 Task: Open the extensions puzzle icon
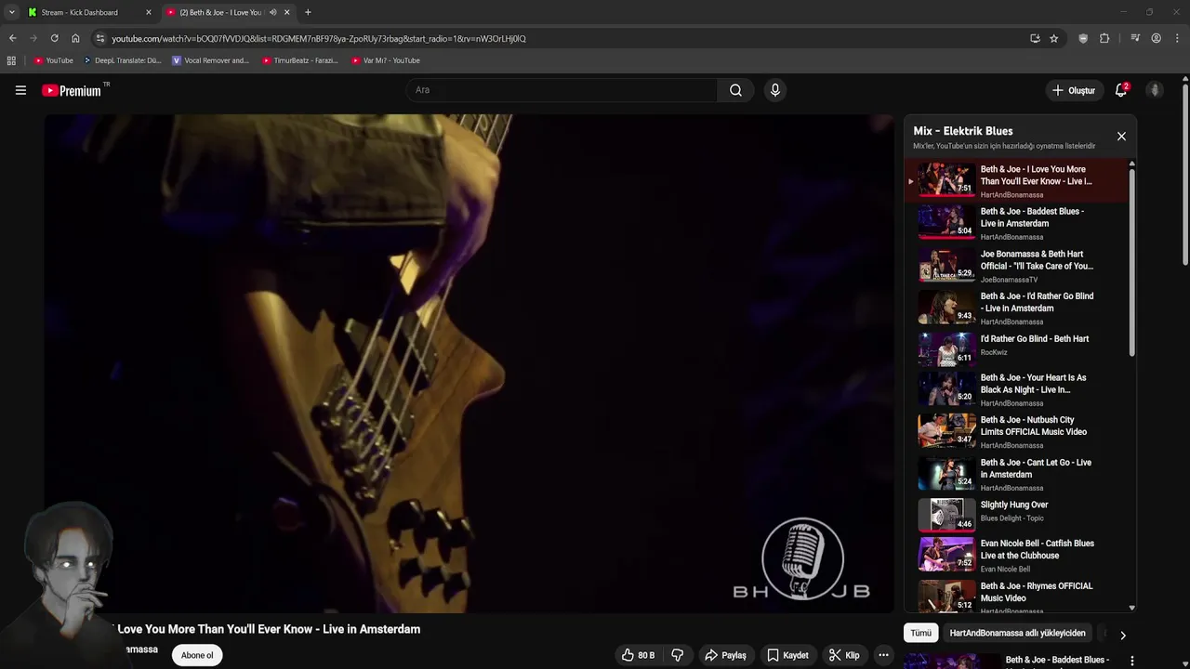[1104, 38]
